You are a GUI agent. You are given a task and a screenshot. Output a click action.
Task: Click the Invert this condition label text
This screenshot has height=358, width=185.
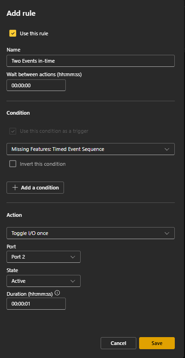(x=43, y=164)
